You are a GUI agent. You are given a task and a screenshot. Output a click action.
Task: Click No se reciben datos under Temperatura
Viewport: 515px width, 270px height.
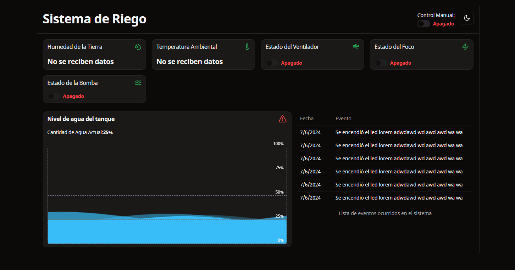click(x=190, y=62)
